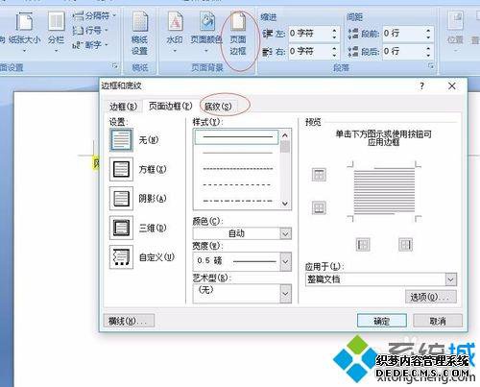Image resolution: width=480 pixels, height=387 pixels.
Task: Select the 方框 (Box) border setting
Action: click(138, 169)
